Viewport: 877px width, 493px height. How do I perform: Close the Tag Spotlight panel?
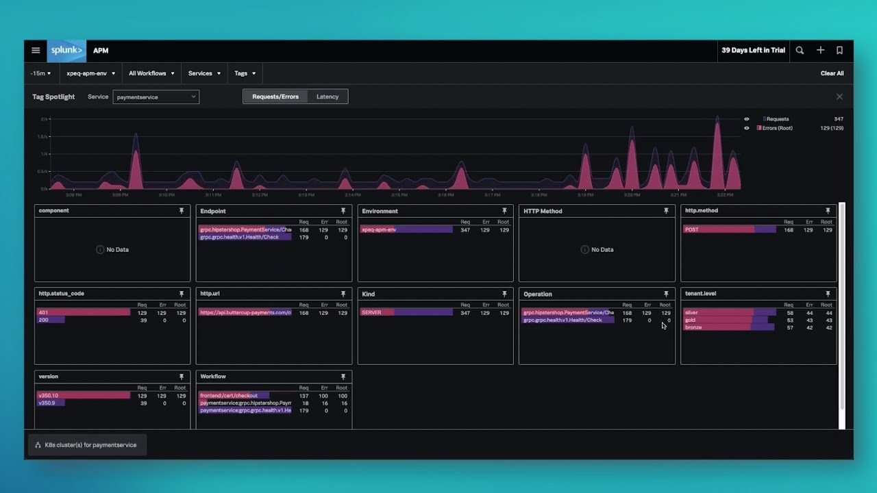(839, 97)
